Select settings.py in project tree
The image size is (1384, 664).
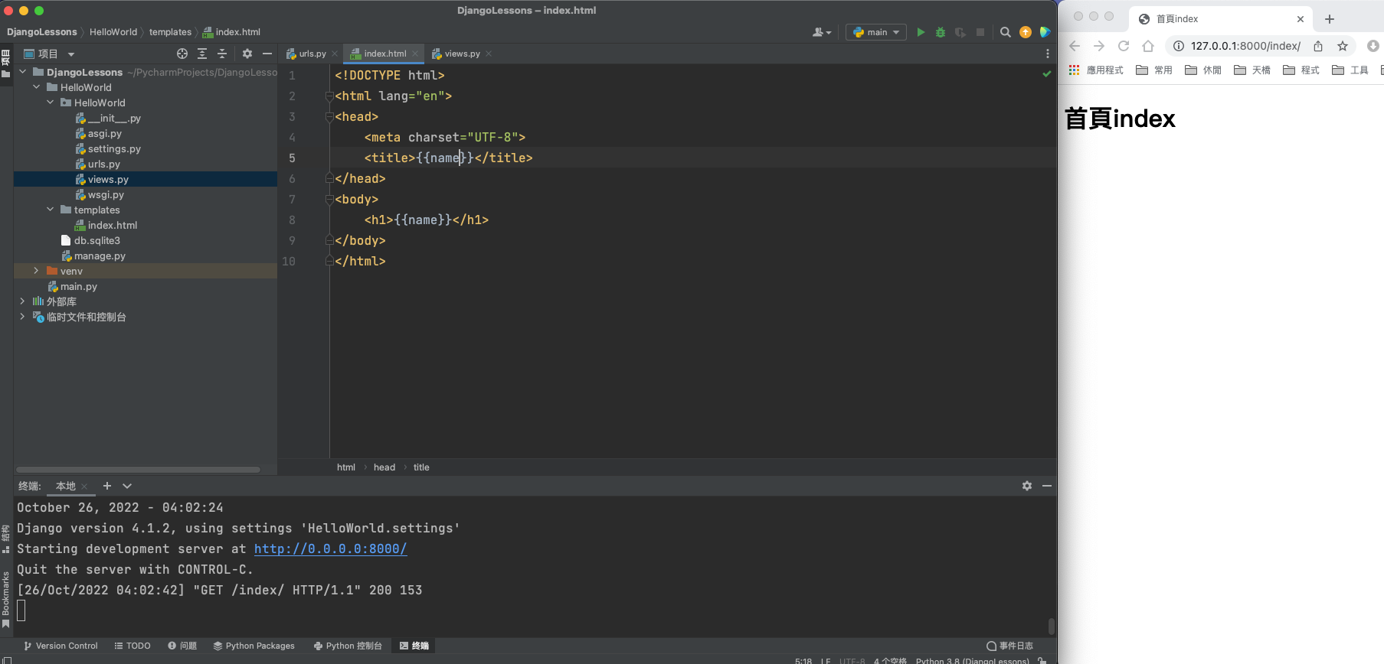(x=114, y=149)
